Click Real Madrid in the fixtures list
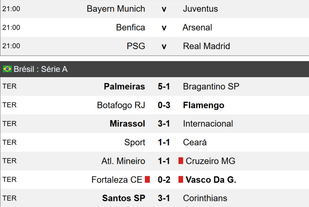Image resolution: width=309 pixels, height=207 pixels. coord(206,46)
